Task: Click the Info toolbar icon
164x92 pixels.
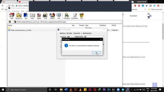Action: tap(59, 16)
